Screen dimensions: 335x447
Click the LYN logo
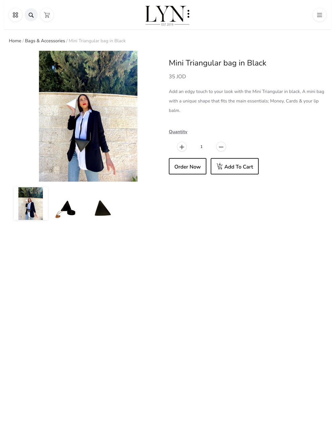coord(167,15)
